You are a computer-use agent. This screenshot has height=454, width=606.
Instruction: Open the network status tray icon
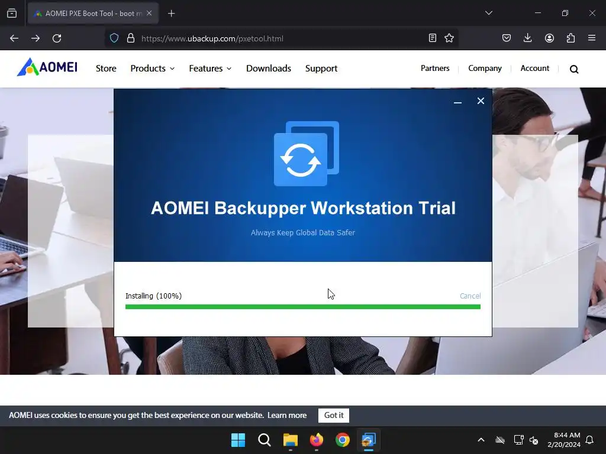pyautogui.click(x=518, y=440)
